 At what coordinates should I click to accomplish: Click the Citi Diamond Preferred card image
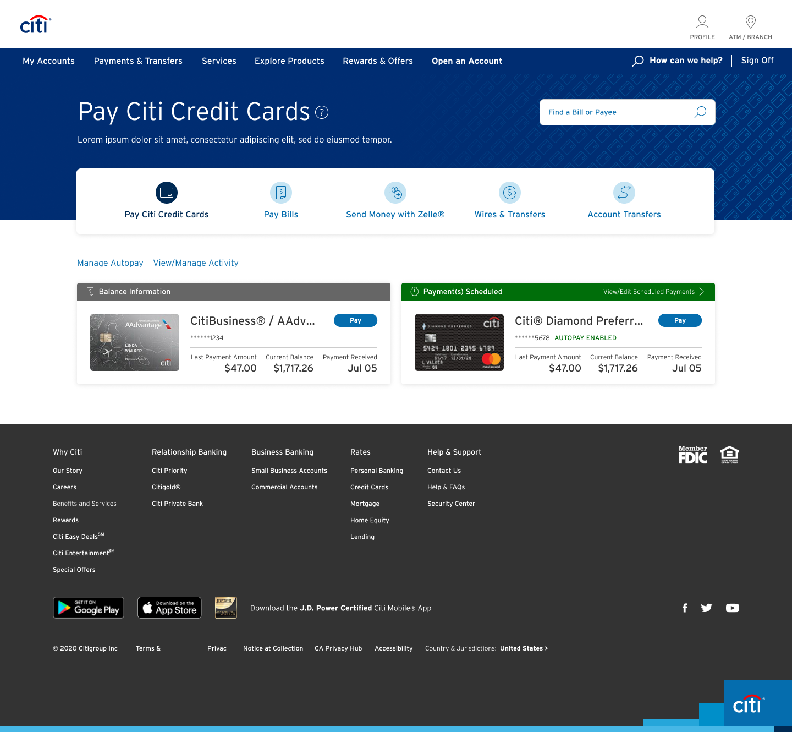(459, 342)
